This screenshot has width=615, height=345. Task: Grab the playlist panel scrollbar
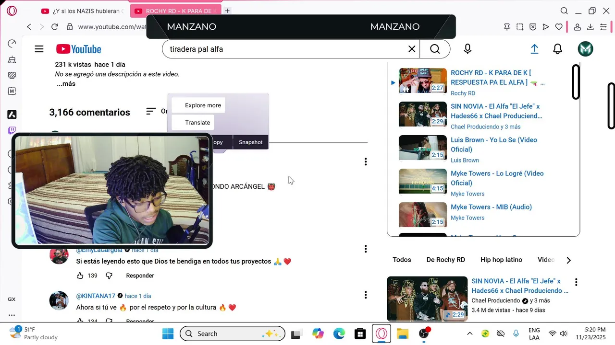click(x=576, y=82)
